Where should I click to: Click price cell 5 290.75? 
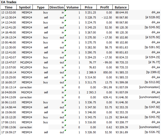click(x=90, y=52)
